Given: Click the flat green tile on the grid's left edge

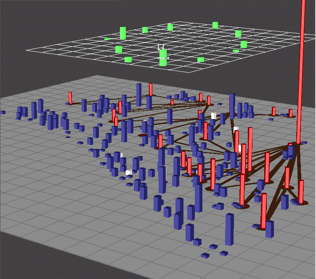Looking at the screenshot, I should point(107,39).
